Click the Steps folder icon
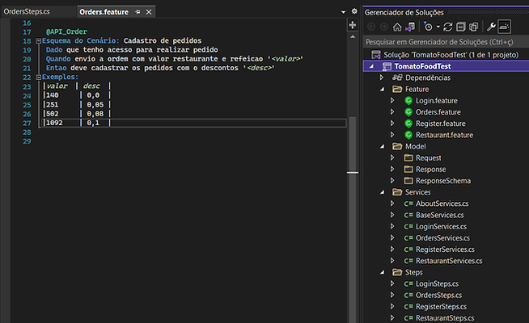529x323 pixels. (x=397, y=272)
